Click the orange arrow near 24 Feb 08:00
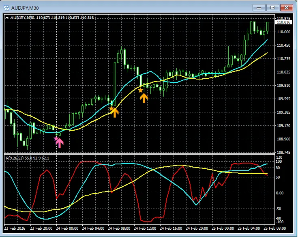298x237 pixels. coord(115,112)
